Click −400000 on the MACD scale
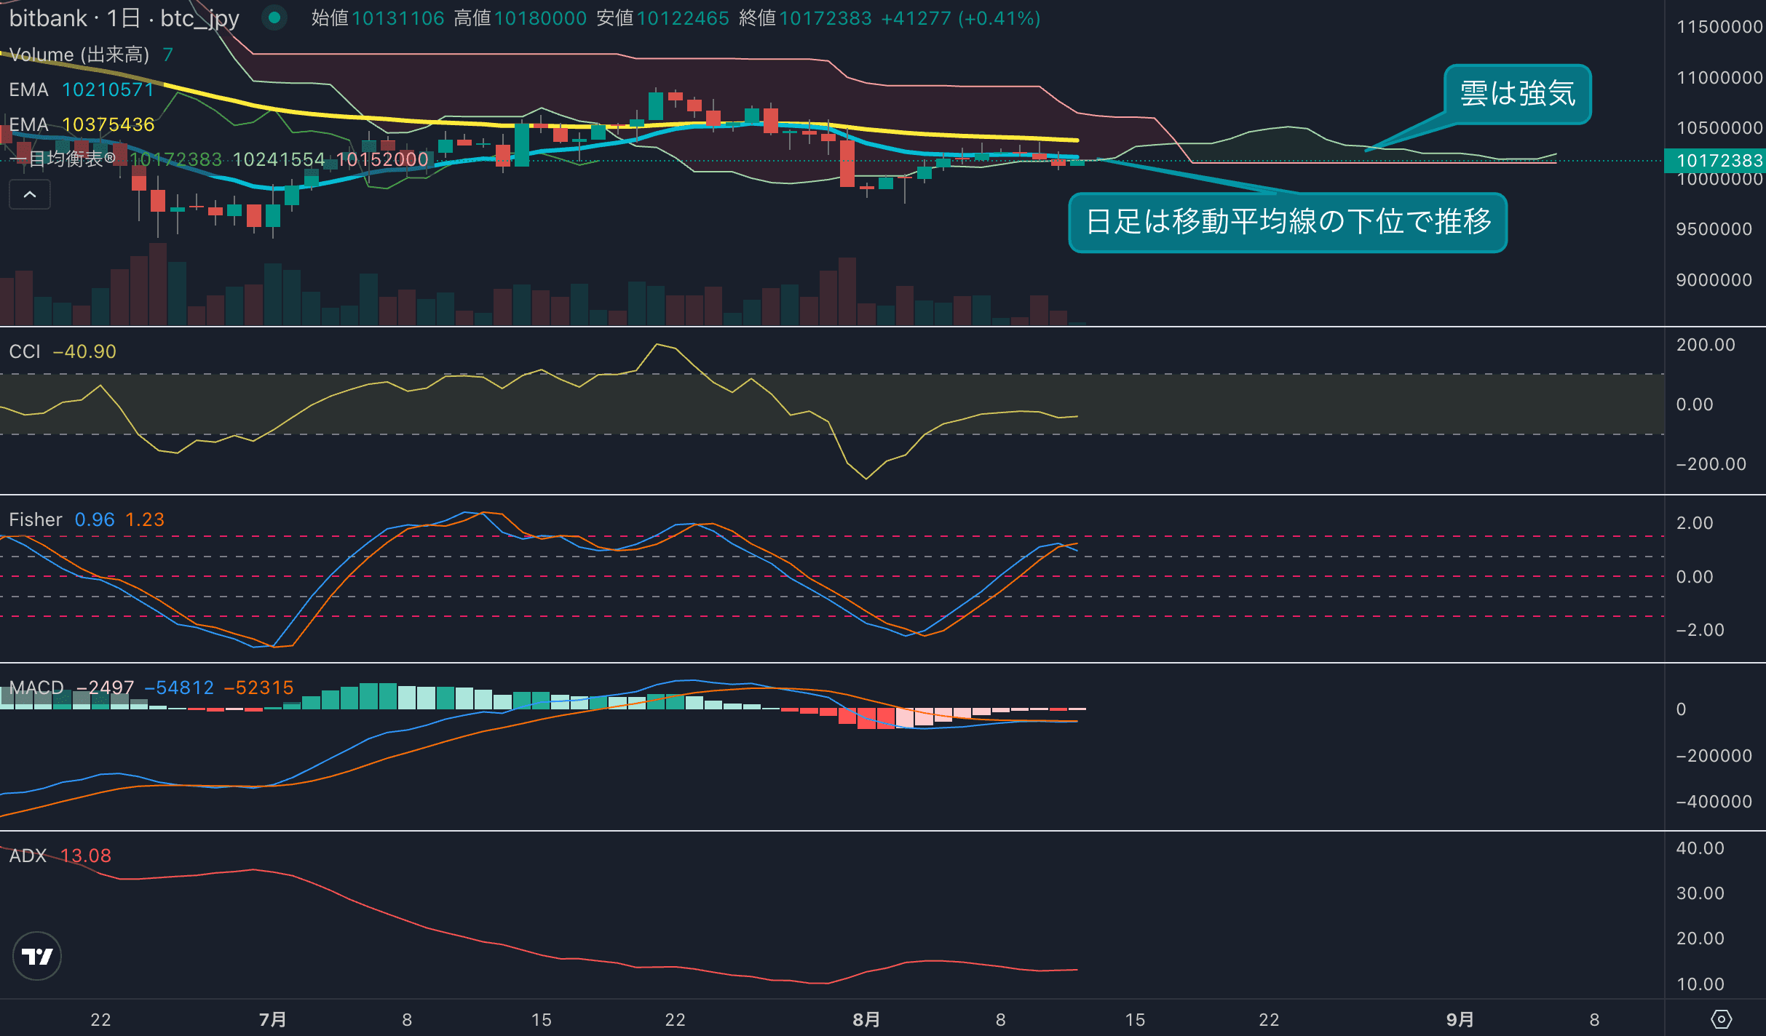 1714,802
